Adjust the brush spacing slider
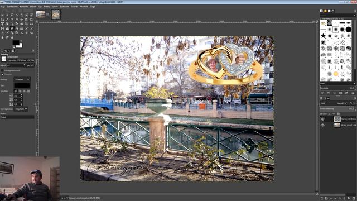This screenshot has width=357, height=201. click(337, 88)
